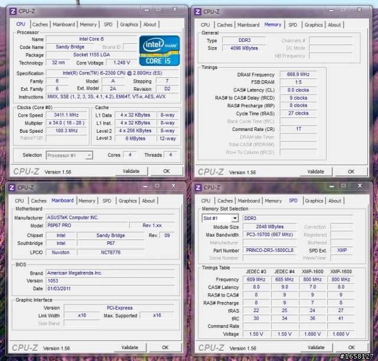This screenshot has width=378, height=361.
Task: Click the Core Voltage value 1.248 V
Action: [122, 63]
